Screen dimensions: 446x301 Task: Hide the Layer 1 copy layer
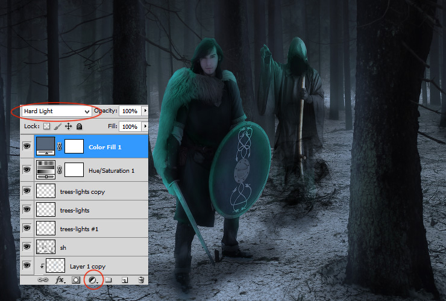pyautogui.click(x=27, y=265)
